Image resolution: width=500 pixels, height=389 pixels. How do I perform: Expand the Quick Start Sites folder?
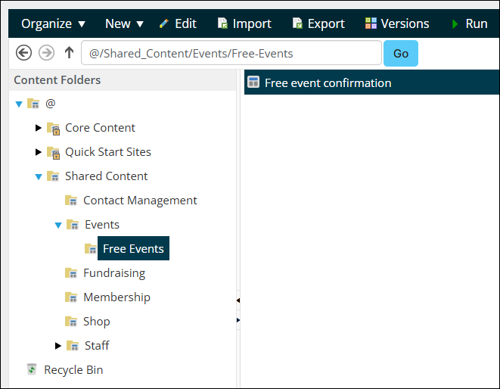(39, 152)
